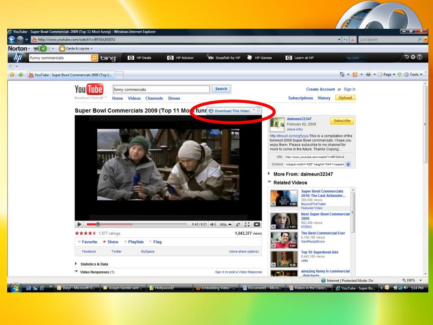This screenshot has width=433, height=325.
Task: Mute the video with speaker icon
Action: click(x=213, y=224)
